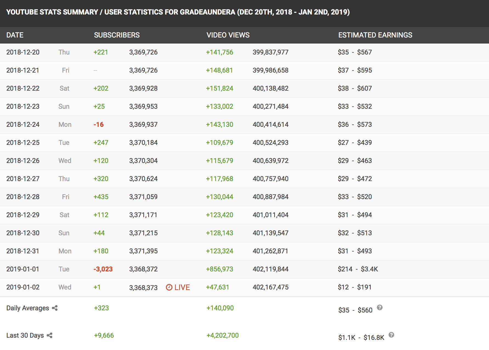
Task: Select the SUBSCRIBERS column header
Action: coord(117,35)
